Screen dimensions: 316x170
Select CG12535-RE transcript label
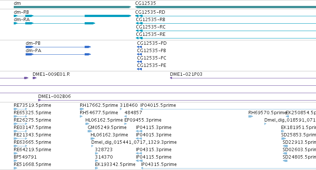click(x=150, y=34)
